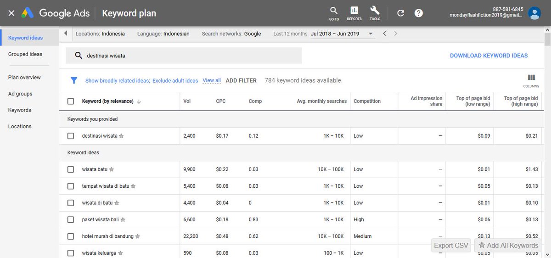Sort by Avg. monthly searches column

[322, 101]
